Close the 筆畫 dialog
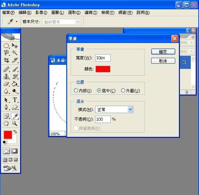199x195 pixels. coord(175,38)
